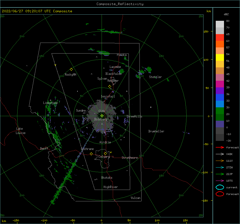This screenshot has height=224, width=240.
Task: Click the Lacombe city label
Action: pyautogui.click(x=115, y=67)
